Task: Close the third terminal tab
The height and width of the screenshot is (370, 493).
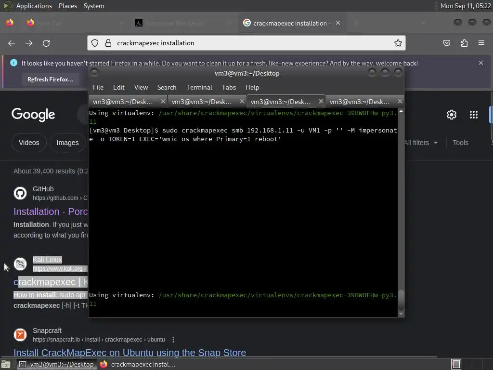Action: (x=321, y=101)
